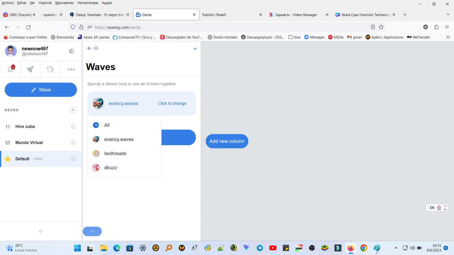Click the column drag handle icon
The width and height of the screenshot is (454, 255).
[96, 48]
